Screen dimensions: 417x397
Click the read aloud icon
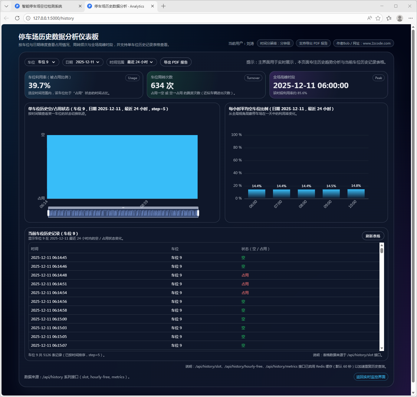pos(369,18)
